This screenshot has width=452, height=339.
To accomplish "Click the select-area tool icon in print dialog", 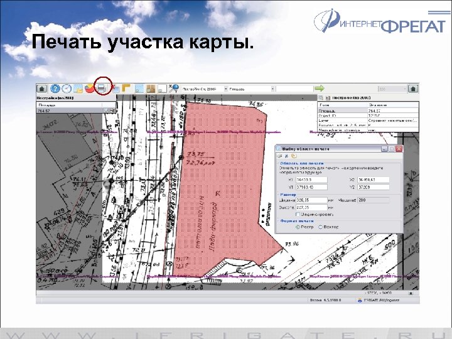I will [286, 156].
